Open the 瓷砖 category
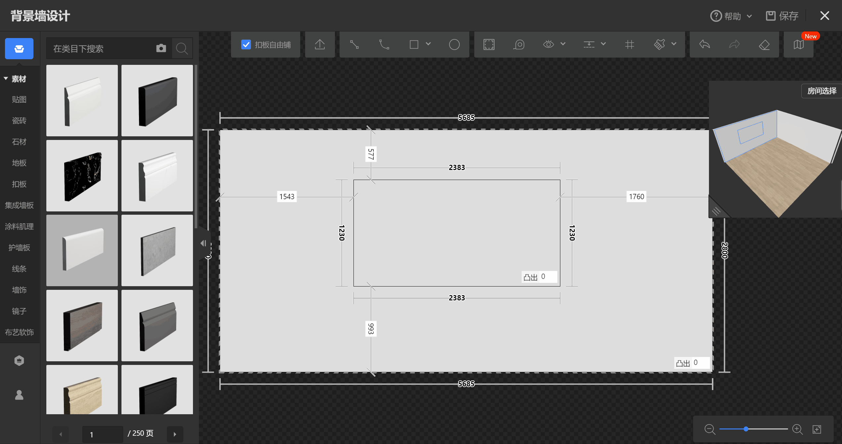This screenshot has width=842, height=444. (19, 121)
